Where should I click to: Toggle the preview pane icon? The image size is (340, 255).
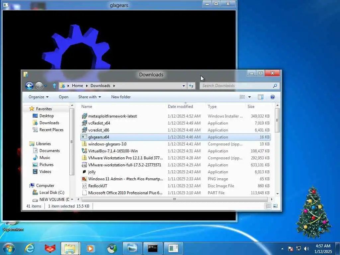[260, 97]
